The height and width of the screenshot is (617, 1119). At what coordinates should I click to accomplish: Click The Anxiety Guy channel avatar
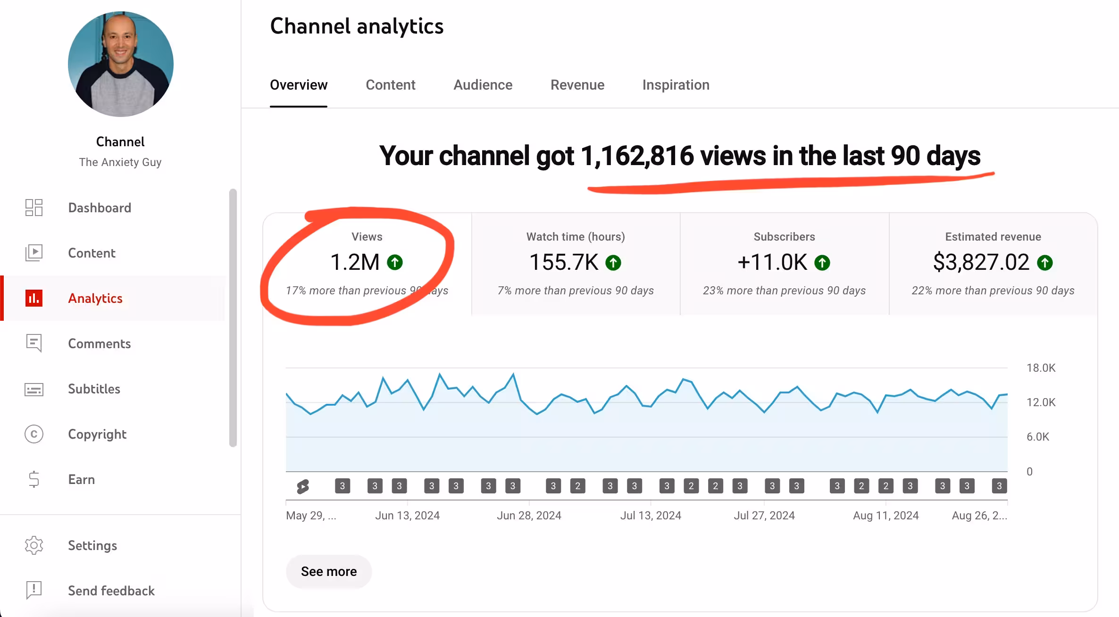click(x=121, y=64)
